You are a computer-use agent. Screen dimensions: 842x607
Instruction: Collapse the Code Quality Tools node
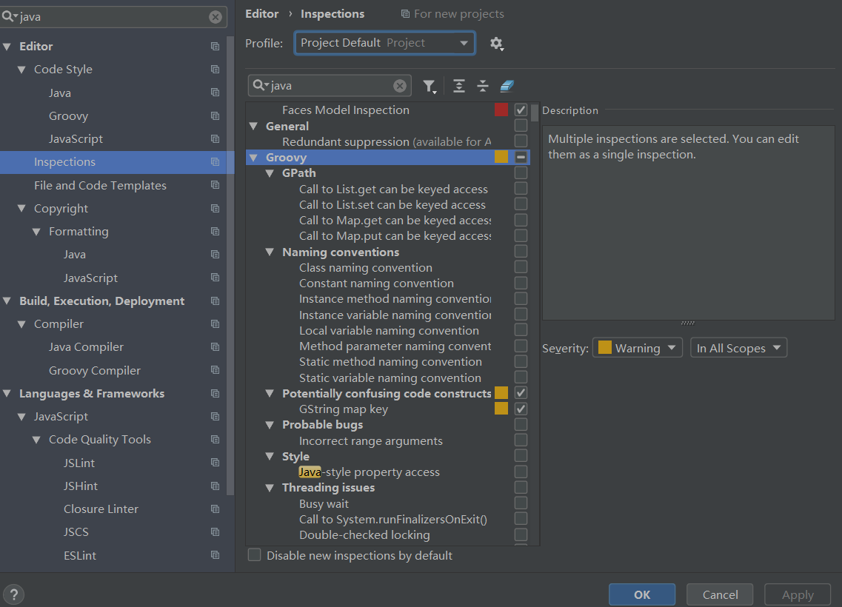(x=36, y=440)
